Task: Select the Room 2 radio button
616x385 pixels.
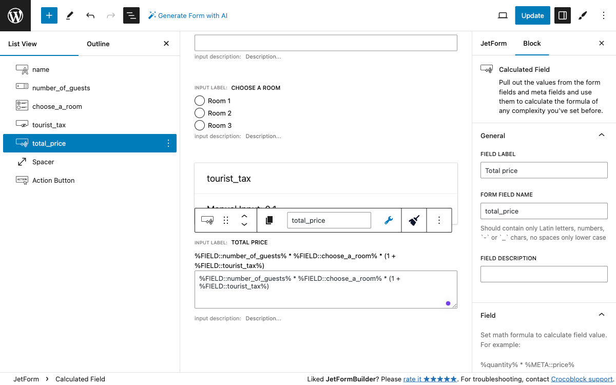Action: 200,113
